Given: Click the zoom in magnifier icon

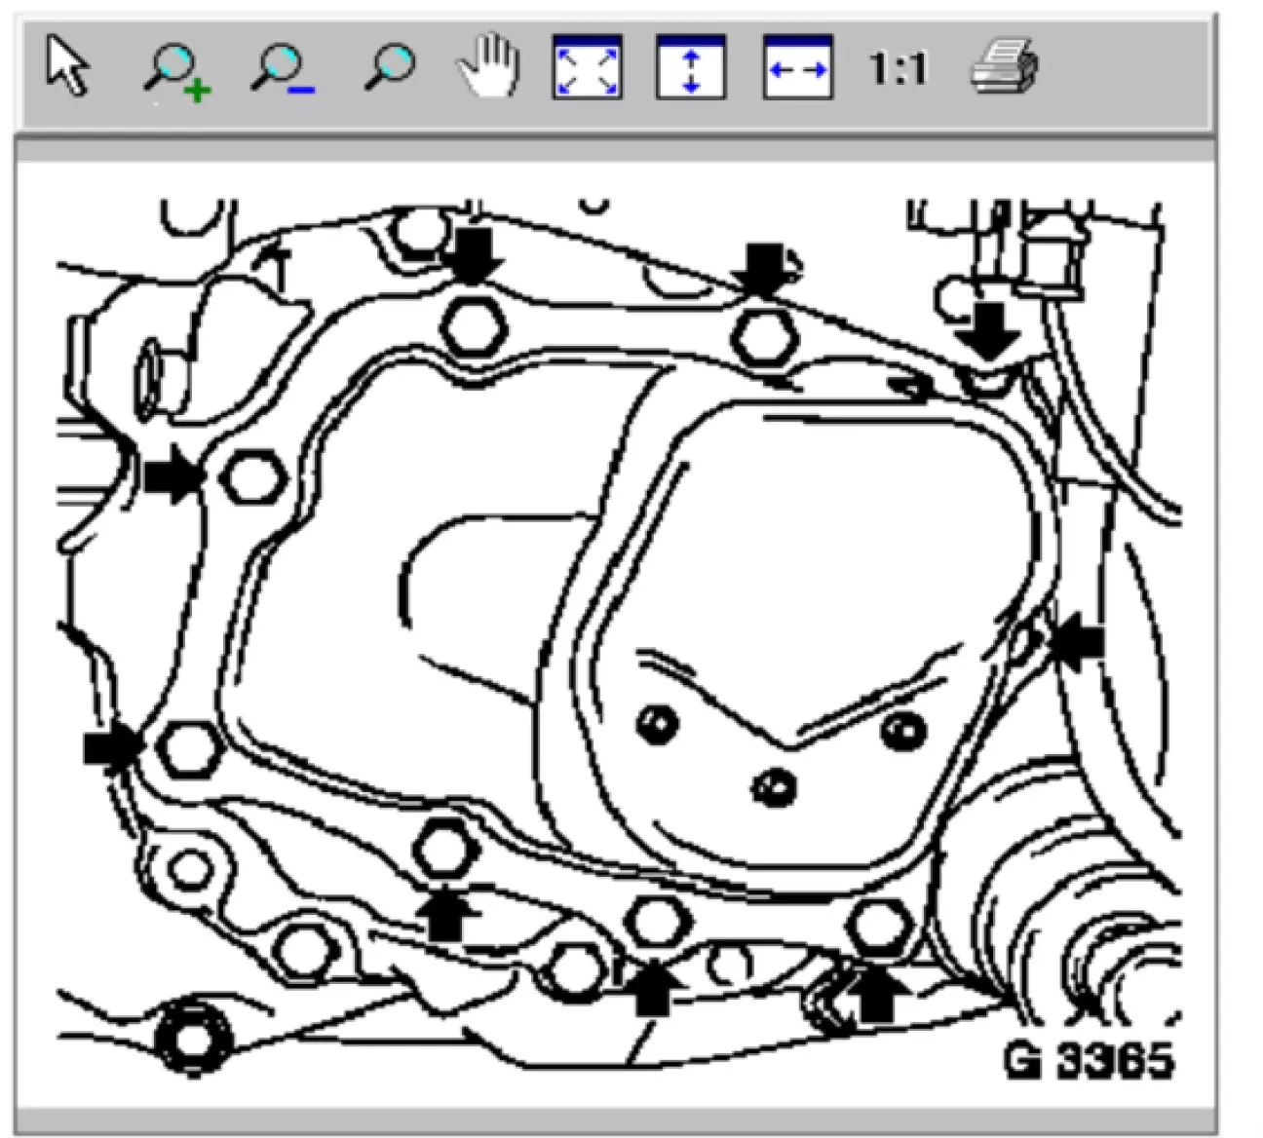Looking at the screenshot, I should coord(176,70).
